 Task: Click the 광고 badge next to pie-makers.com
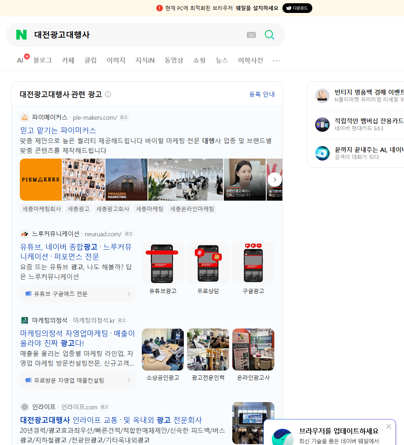coord(124,117)
